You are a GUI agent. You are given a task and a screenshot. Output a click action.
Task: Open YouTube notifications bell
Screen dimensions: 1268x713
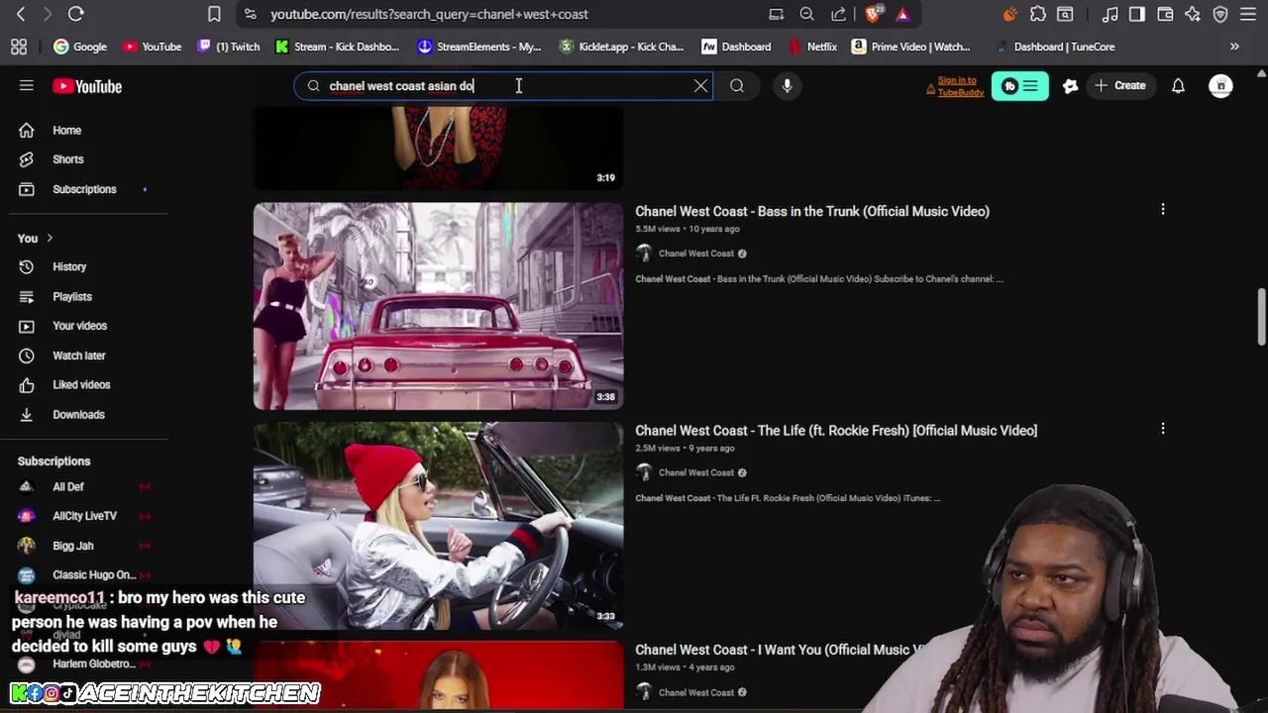pyautogui.click(x=1178, y=86)
